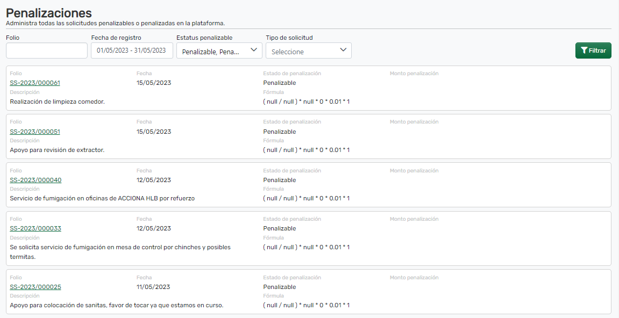Open folio link SS-2023/000051
The image size is (619, 318).
click(35, 132)
